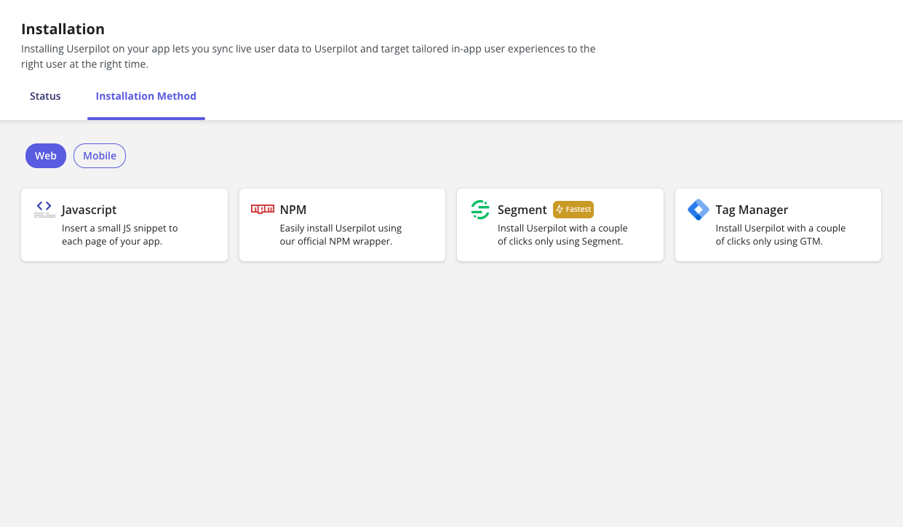Click the green Segment logo icon
This screenshot has height=527, width=903.
[480, 210]
